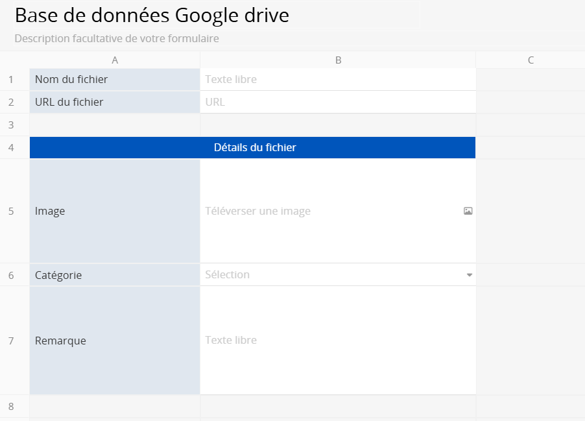Screen dimensions: 585x421
Task: Click the Texte libre field beside Remarque
Action: (x=337, y=340)
